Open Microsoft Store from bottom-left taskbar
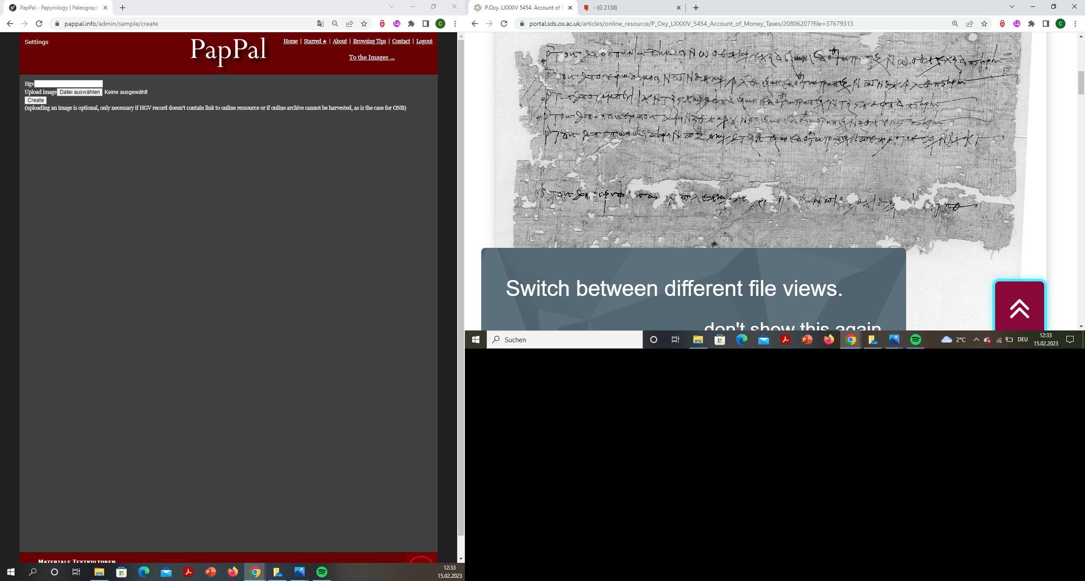Screen dimensions: 1085x581 pyautogui.click(x=121, y=572)
